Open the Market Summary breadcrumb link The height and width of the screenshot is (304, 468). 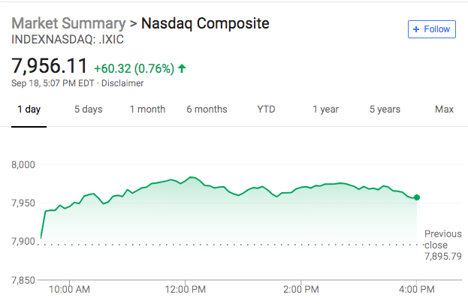pos(68,23)
